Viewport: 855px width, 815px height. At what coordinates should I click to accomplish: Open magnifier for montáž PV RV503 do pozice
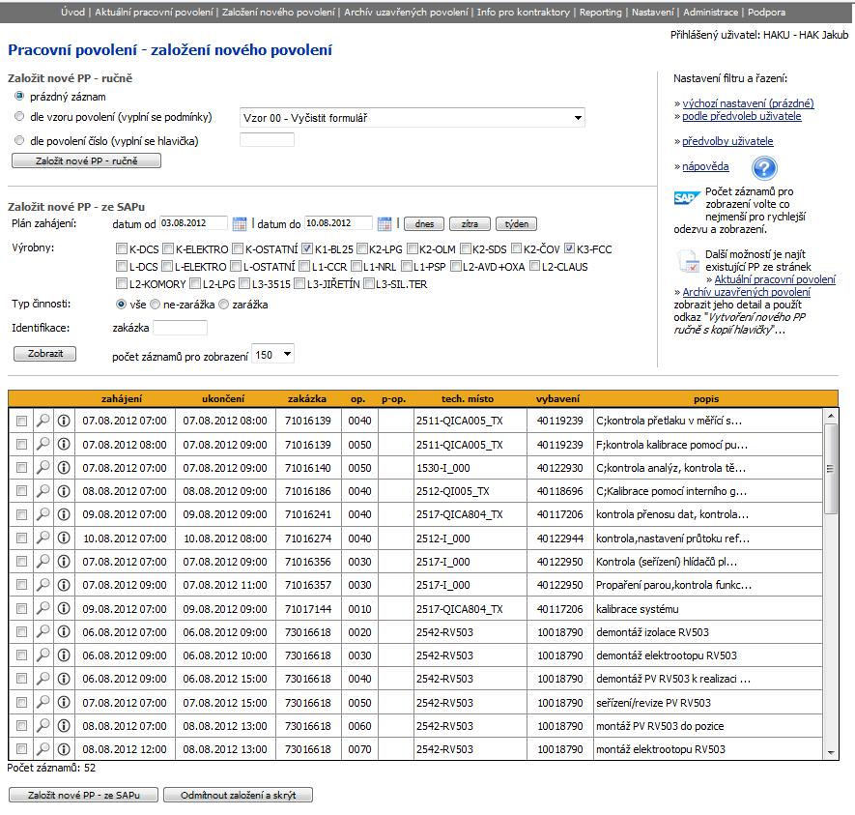pos(43,726)
